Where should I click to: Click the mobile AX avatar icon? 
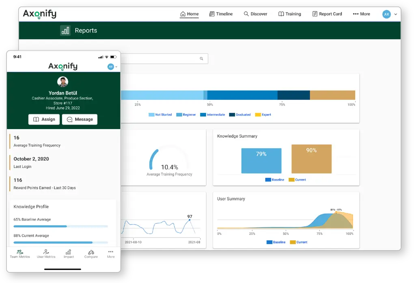pyautogui.click(x=111, y=67)
